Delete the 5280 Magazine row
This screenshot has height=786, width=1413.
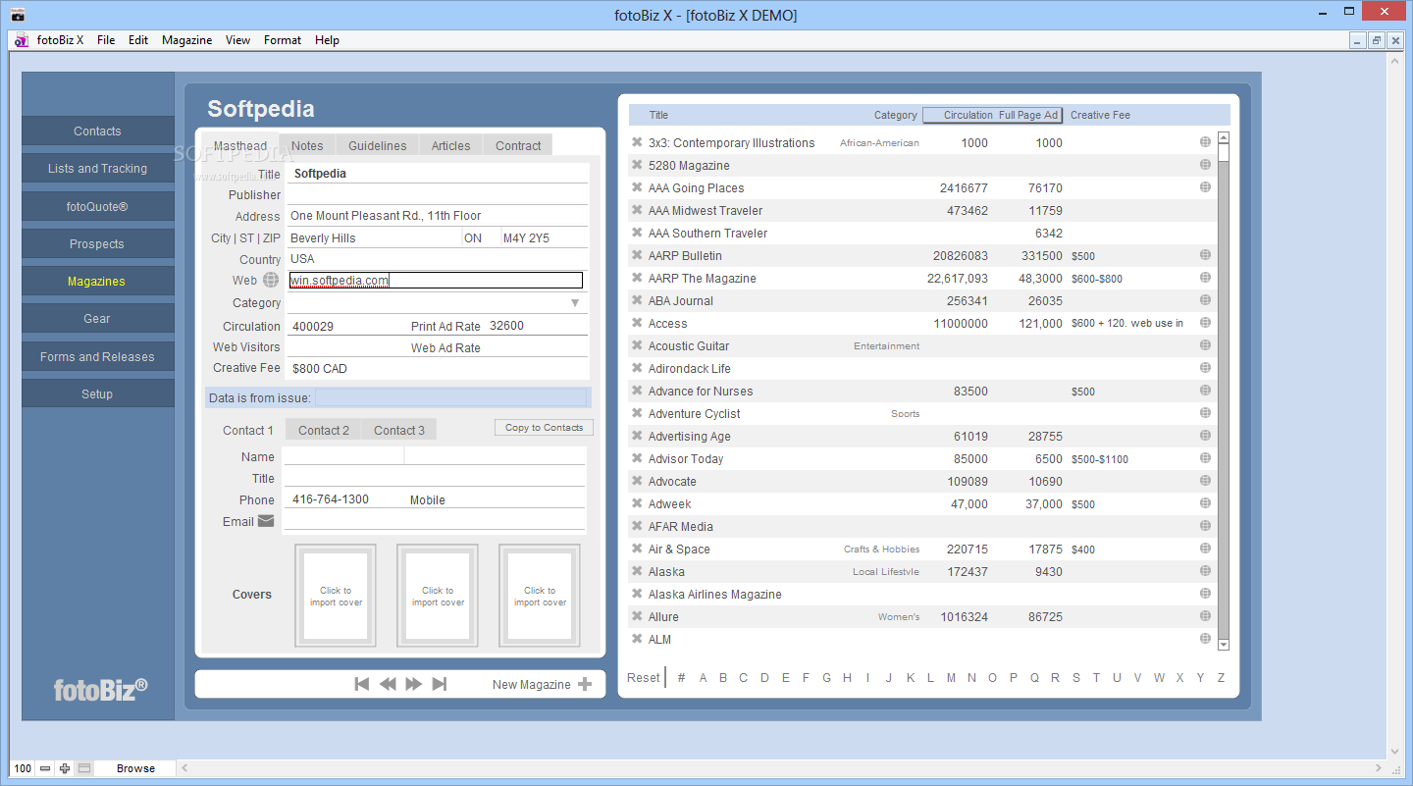(637, 165)
